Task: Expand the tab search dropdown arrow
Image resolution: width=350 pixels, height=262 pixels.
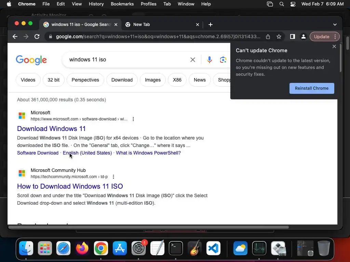Action: (335, 25)
